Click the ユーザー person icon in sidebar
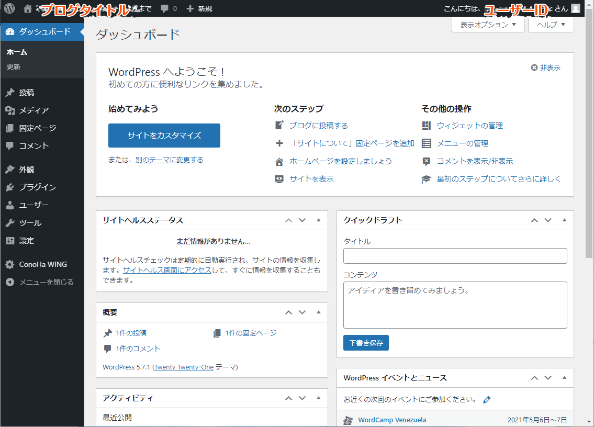The width and height of the screenshot is (594, 427). tap(10, 205)
